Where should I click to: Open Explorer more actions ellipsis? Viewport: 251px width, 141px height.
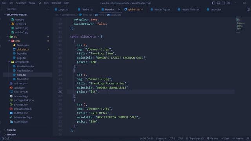point(48,9)
